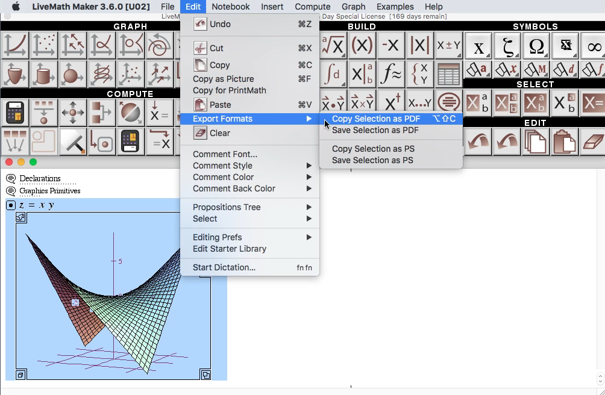605x395 pixels.
Task: Select the matrix table build icon
Action: (448, 75)
